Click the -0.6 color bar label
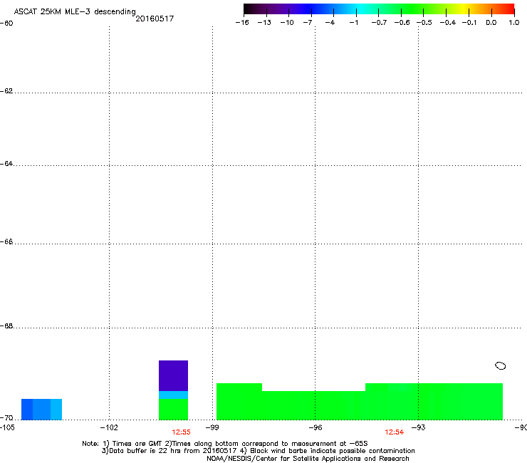The width and height of the screenshot is (527, 463). pos(402,23)
